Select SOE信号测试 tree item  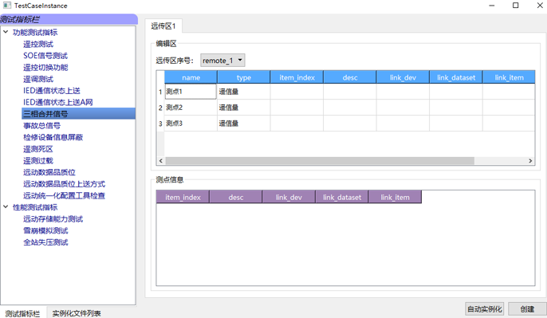pos(45,56)
